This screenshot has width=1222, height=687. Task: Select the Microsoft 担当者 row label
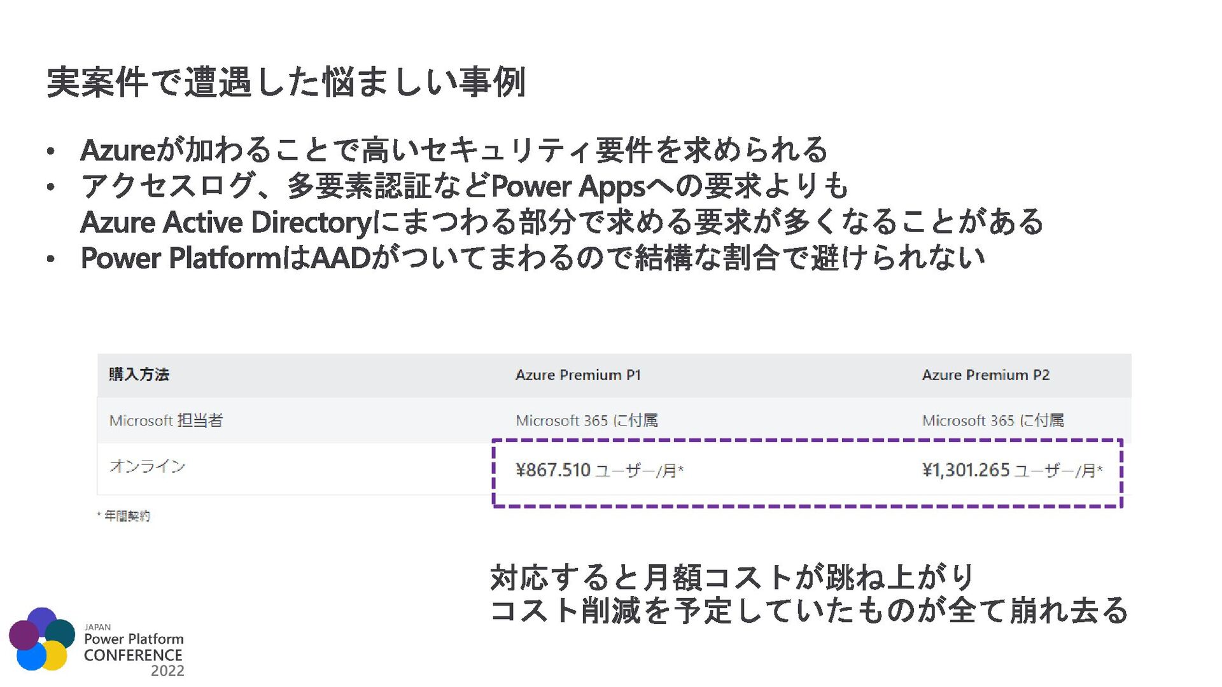point(165,420)
